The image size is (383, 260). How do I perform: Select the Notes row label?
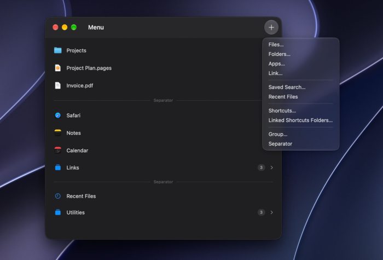coord(73,133)
